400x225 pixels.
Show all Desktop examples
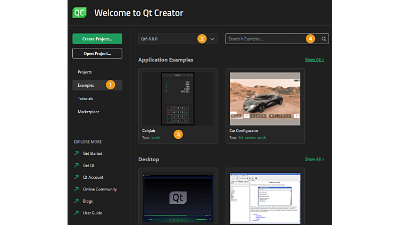tap(314, 159)
